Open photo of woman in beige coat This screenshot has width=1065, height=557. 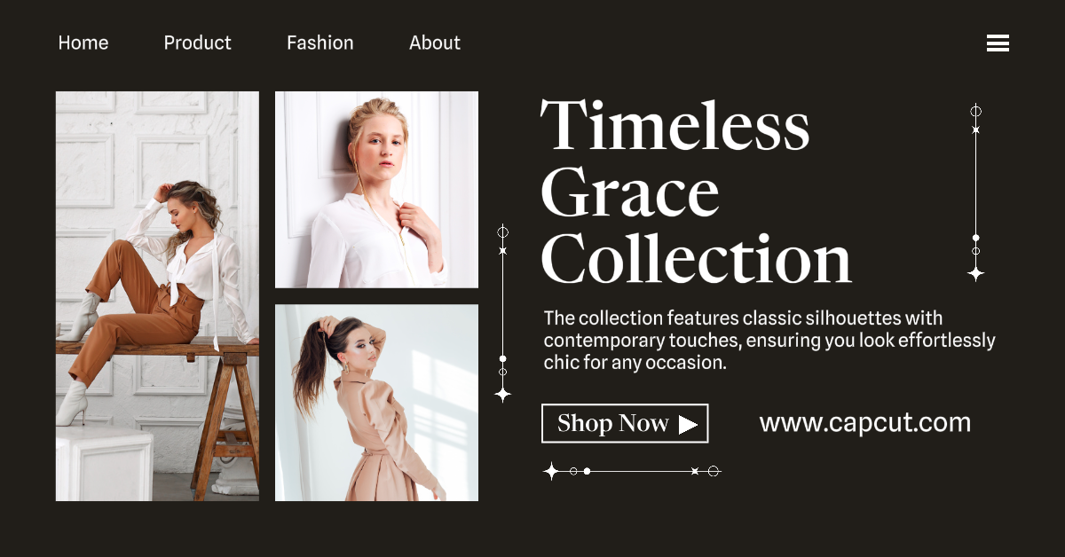click(376, 403)
